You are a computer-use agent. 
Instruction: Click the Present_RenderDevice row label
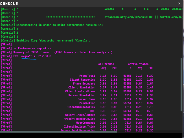pos(79,119)
